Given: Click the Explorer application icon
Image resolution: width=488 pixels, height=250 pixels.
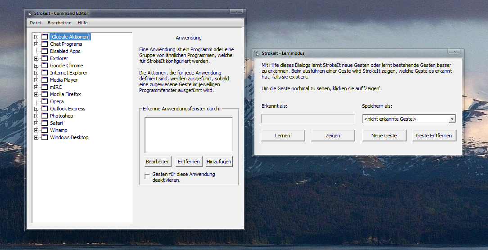Looking at the screenshot, I should (x=45, y=58).
